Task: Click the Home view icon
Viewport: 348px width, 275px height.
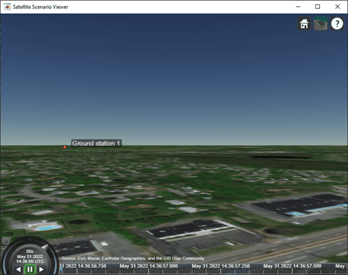Action: 304,24
